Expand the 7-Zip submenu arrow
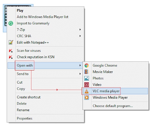 click(80, 29)
